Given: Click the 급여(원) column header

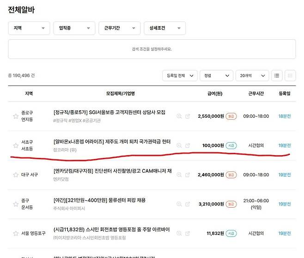Looking at the screenshot, I should [x=215, y=94].
